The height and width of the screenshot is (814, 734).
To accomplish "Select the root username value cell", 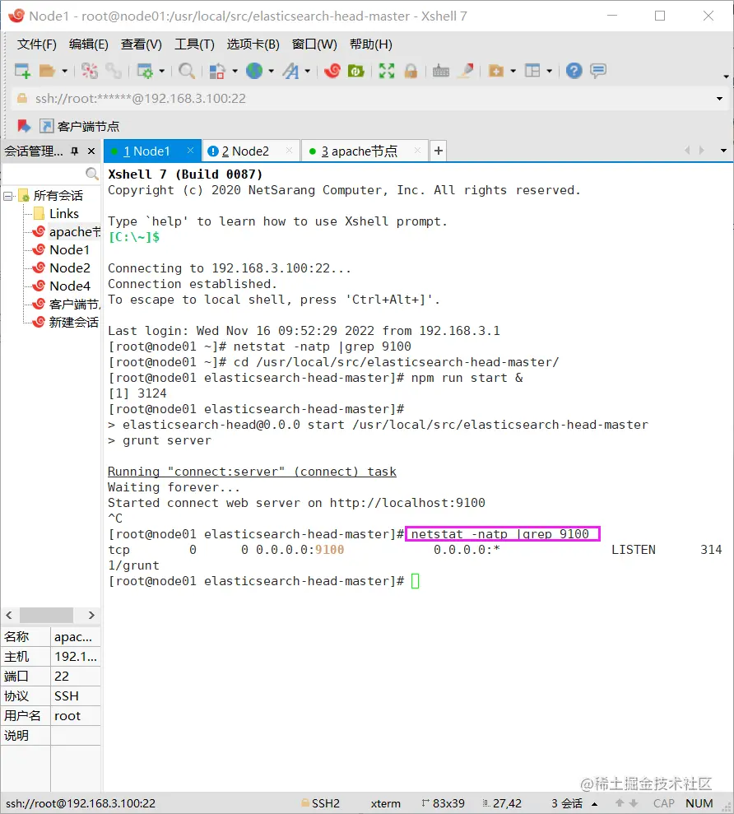I will pos(75,716).
